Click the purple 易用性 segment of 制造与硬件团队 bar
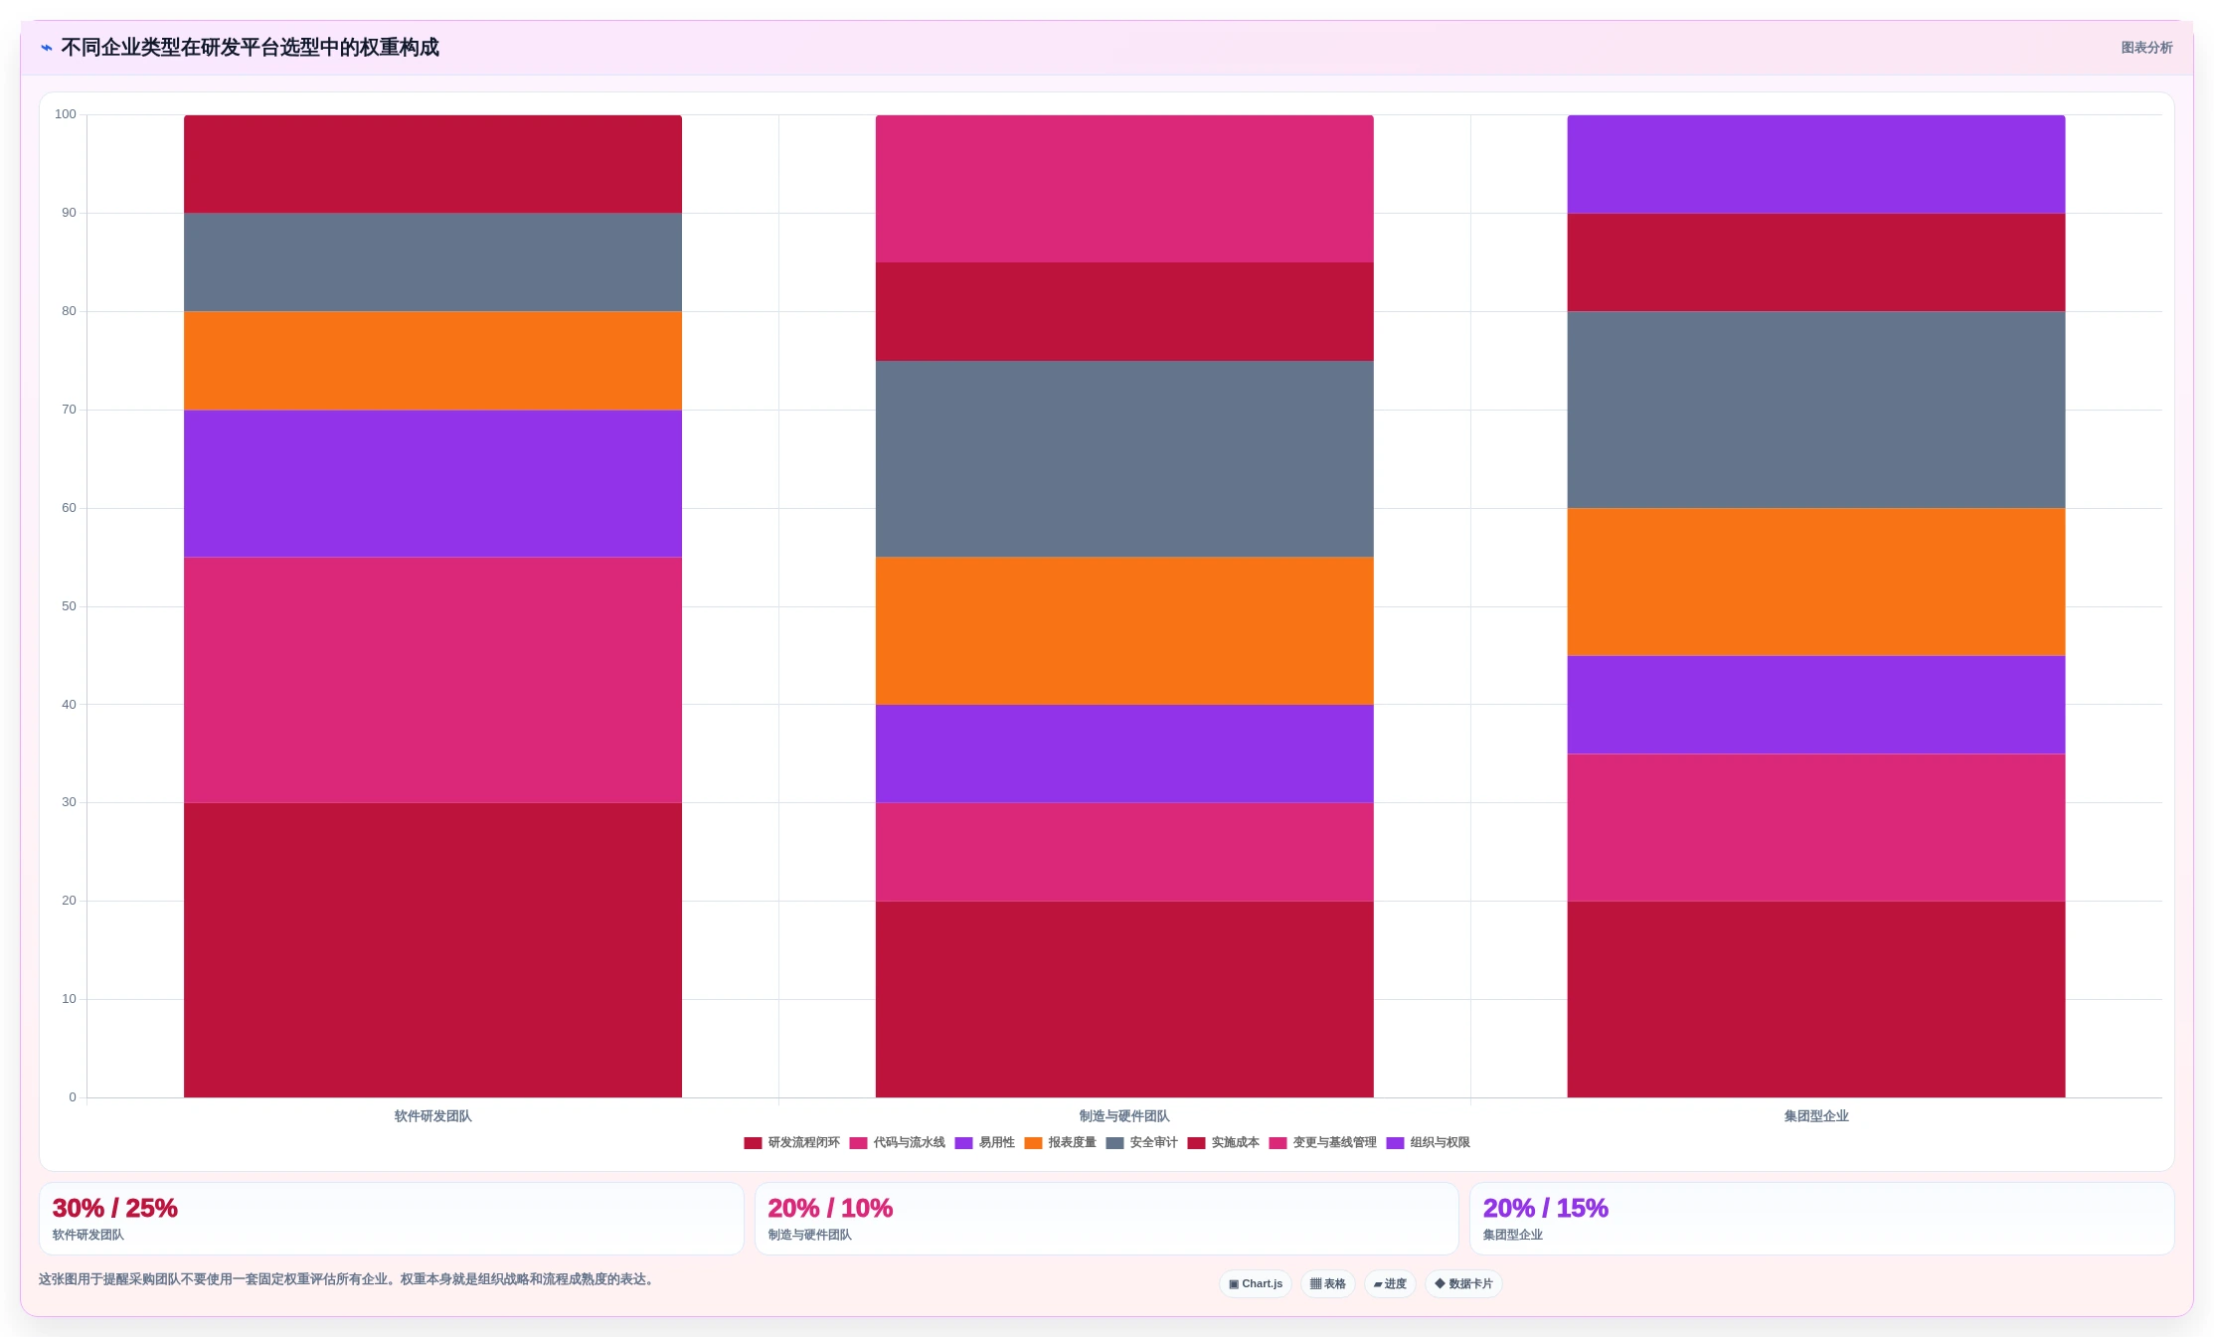This screenshot has height=1337, width=2214. tap(1124, 754)
